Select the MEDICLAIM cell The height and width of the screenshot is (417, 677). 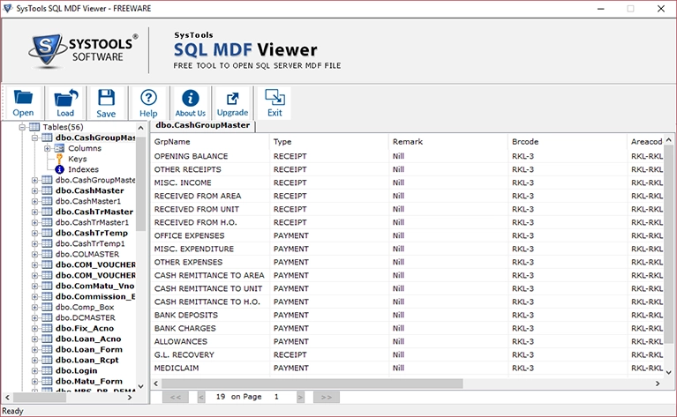[210, 369]
